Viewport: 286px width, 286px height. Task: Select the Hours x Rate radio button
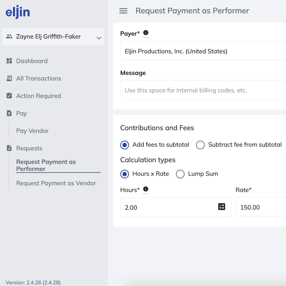(125, 174)
